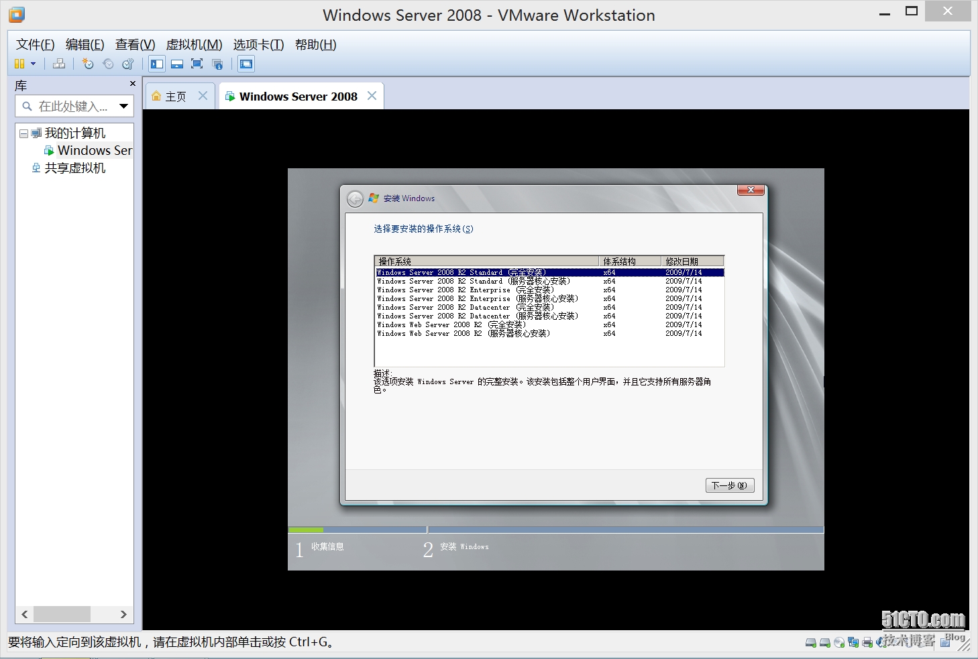Screen dimensions: 978x659
Task: Click the CD/DVD drive status icon
Action: tap(839, 642)
